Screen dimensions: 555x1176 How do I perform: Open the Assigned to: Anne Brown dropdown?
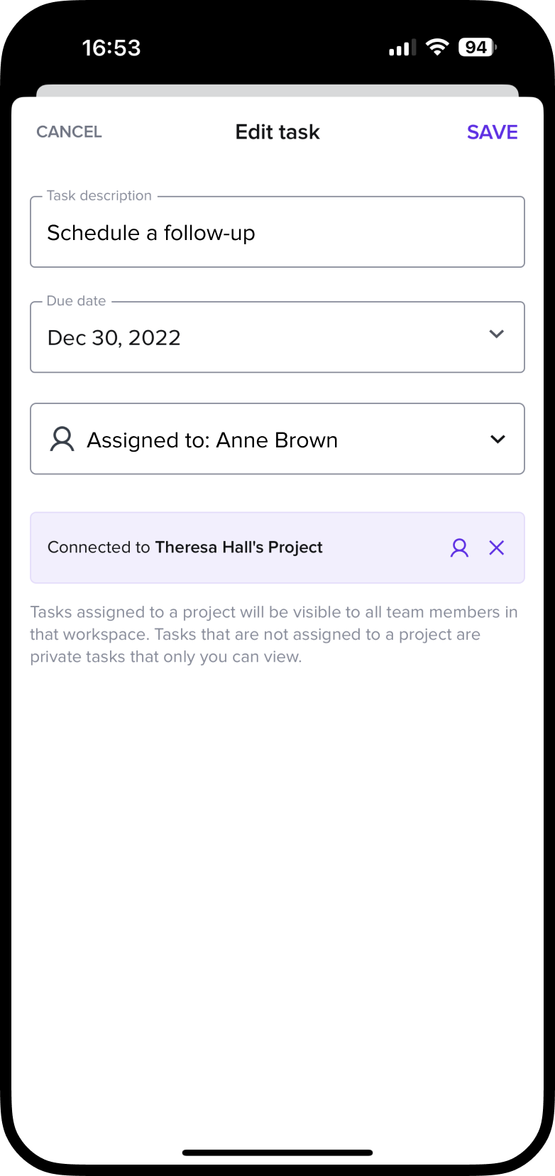click(277, 440)
